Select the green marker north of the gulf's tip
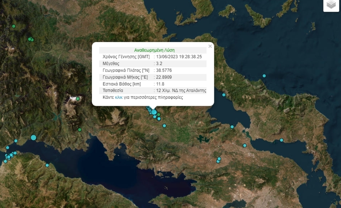This screenshot has width=341, height=208. [79, 130]
